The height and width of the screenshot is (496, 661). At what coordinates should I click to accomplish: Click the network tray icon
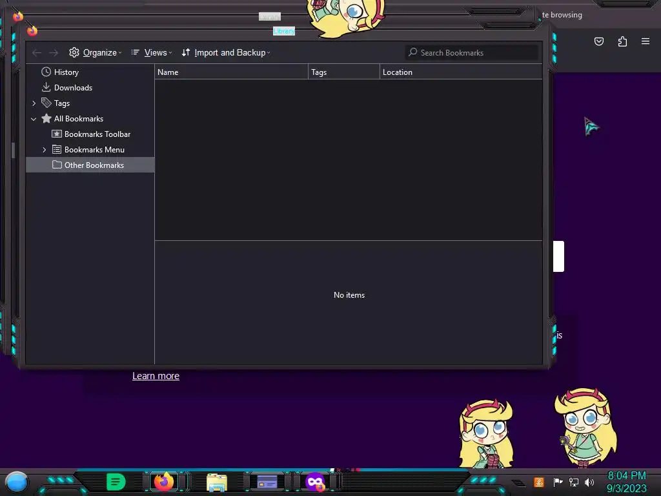tap(574, 482)
